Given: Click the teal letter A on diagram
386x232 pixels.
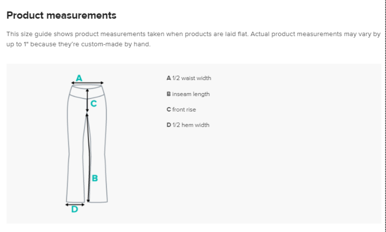Looking at the screenshot, I should [x=79, y=78].
